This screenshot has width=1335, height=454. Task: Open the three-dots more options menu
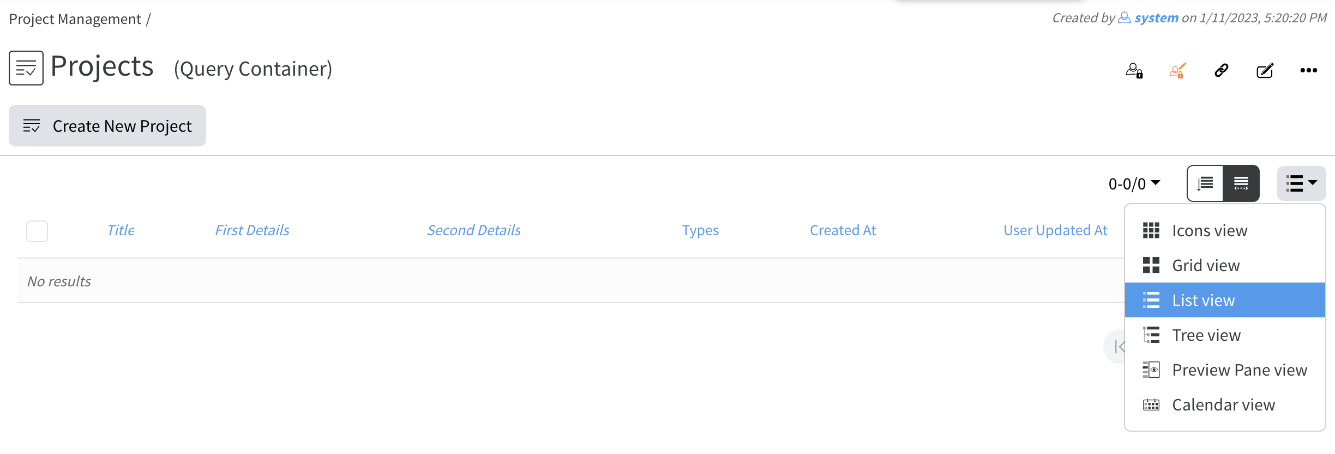[x=1308, y=71]
